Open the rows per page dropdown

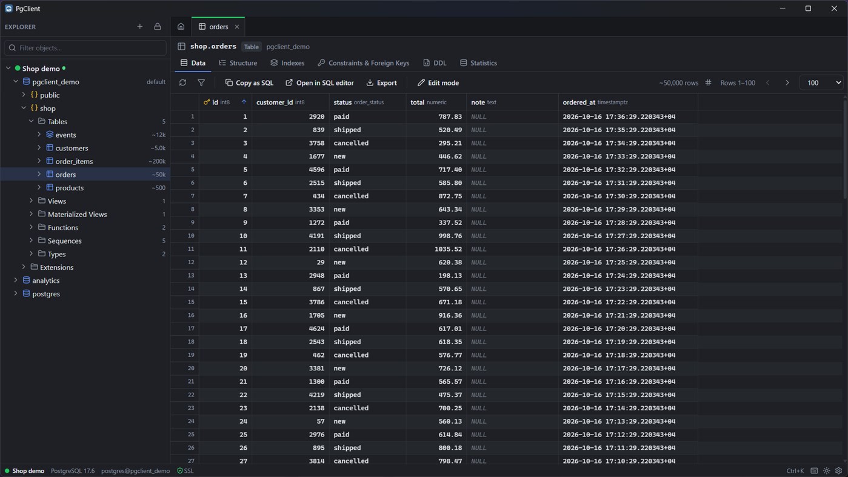coord(821,82)
